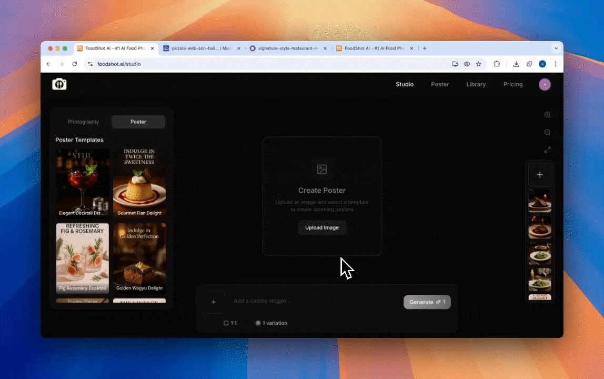Image resolution: width=604 pixels, height=379 pixels.
Task: Click the zoom in magnifier icon
Action: (547, 115)
